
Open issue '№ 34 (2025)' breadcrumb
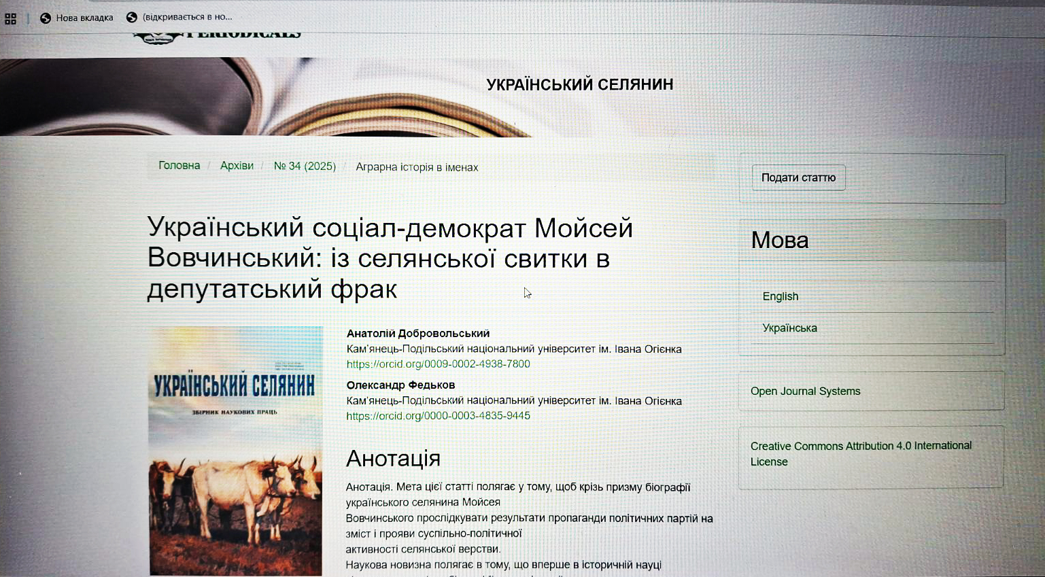coord(305,167)
